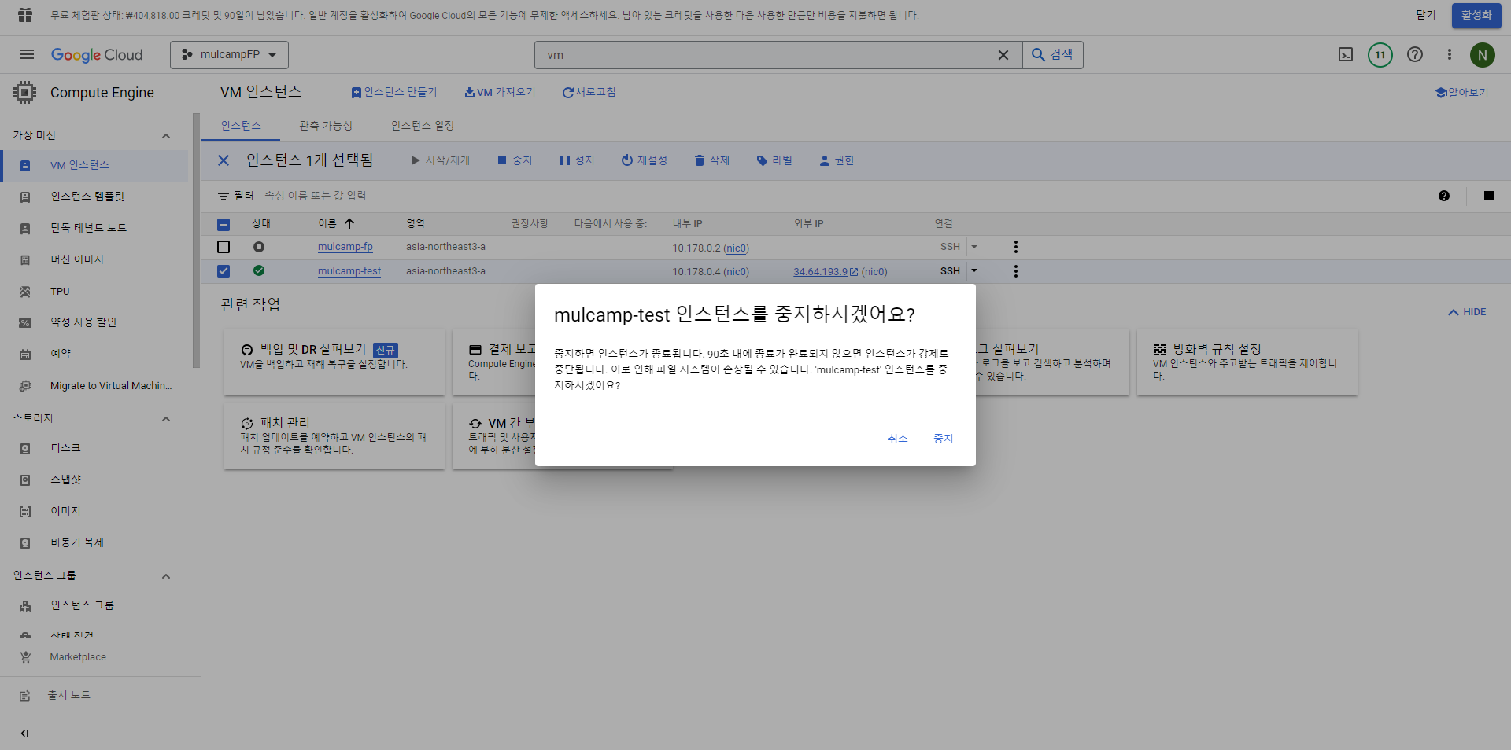The height and width of the screenshot is (750, 1511).
Task: Click the import VM button
Action: click(500, 92)
